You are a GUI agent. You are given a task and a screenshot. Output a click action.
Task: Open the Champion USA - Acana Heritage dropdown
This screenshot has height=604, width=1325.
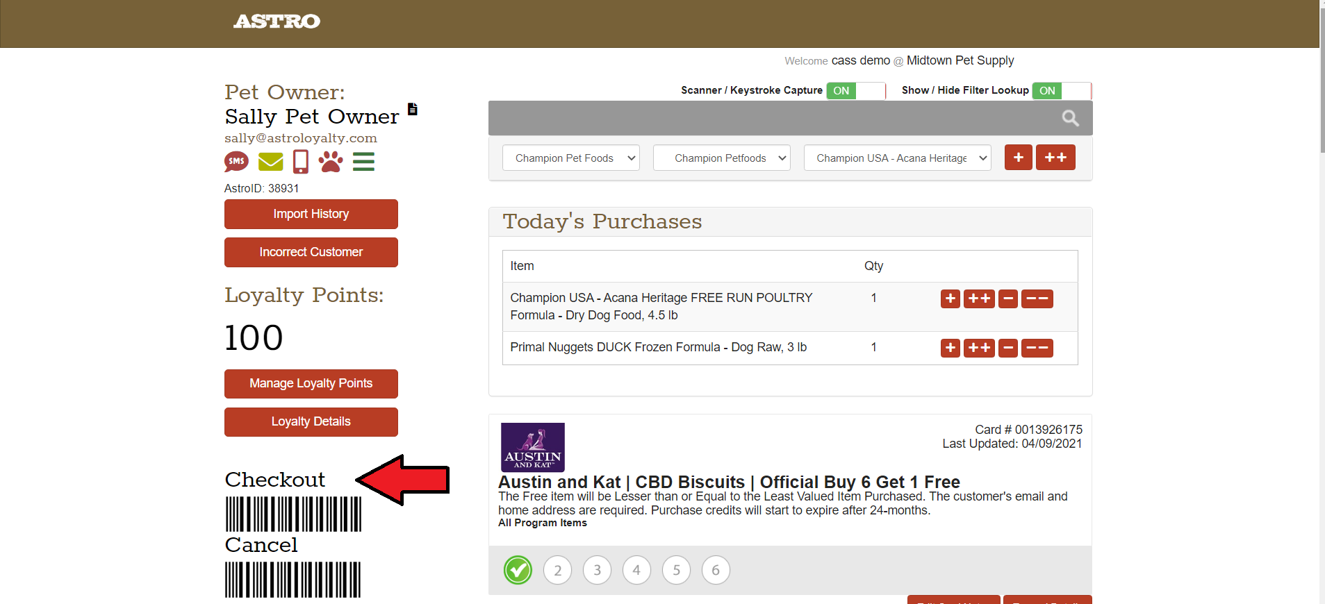tap(898, 158)
